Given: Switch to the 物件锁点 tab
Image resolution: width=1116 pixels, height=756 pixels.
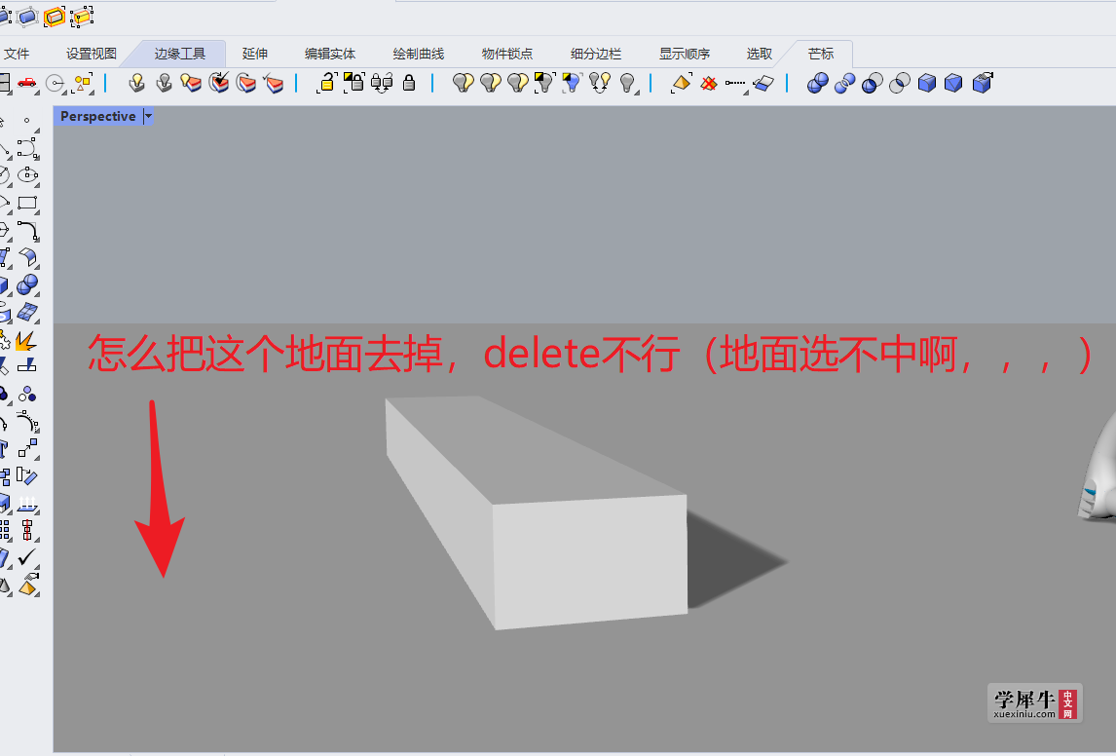Looking at the screenshot, I should pyautogui.click(x=506, y=55).
